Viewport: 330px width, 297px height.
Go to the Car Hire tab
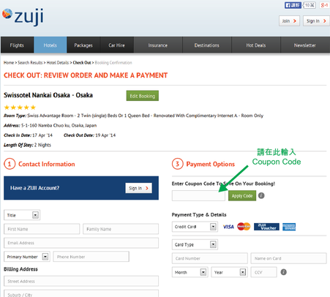(116, 45)
